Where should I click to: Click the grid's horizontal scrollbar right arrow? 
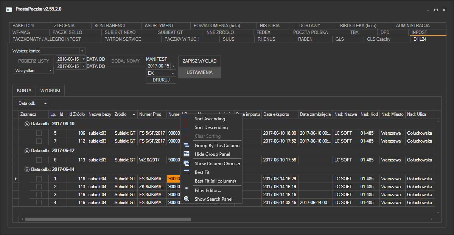click(432, 219)
